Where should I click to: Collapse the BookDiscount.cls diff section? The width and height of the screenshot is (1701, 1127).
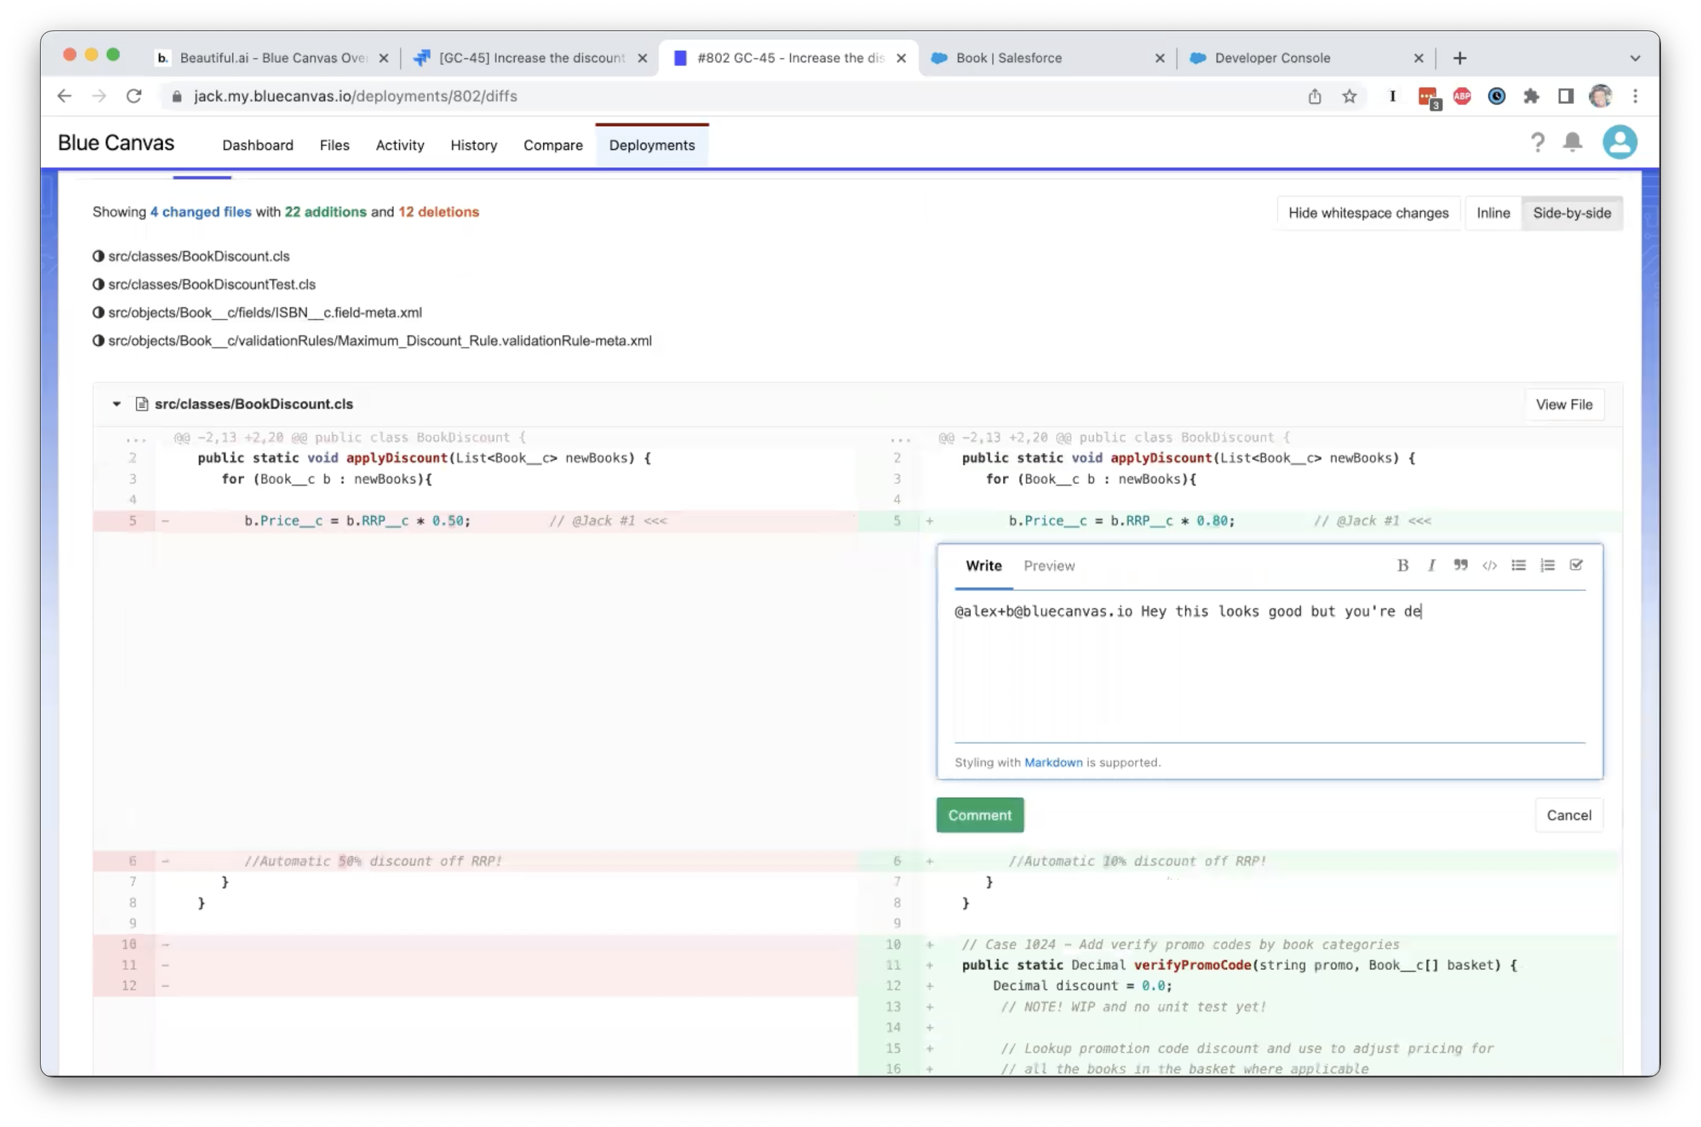(x=117, y=404)
